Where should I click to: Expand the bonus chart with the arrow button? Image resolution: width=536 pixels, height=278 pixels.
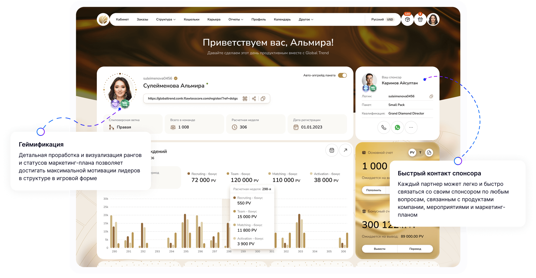coord(345,150)
